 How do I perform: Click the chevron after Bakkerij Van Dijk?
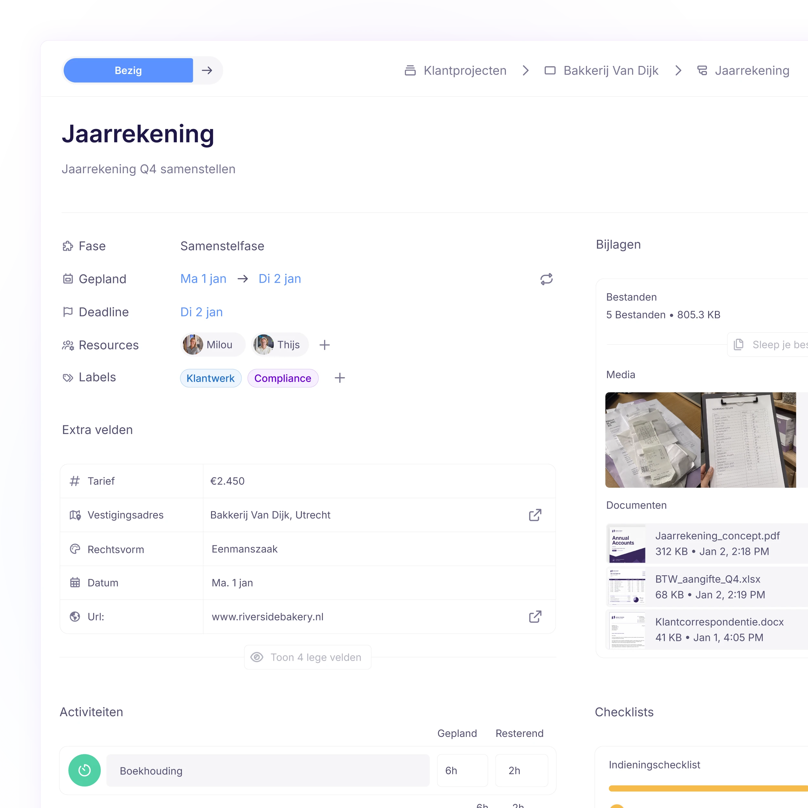coord(678,70)
